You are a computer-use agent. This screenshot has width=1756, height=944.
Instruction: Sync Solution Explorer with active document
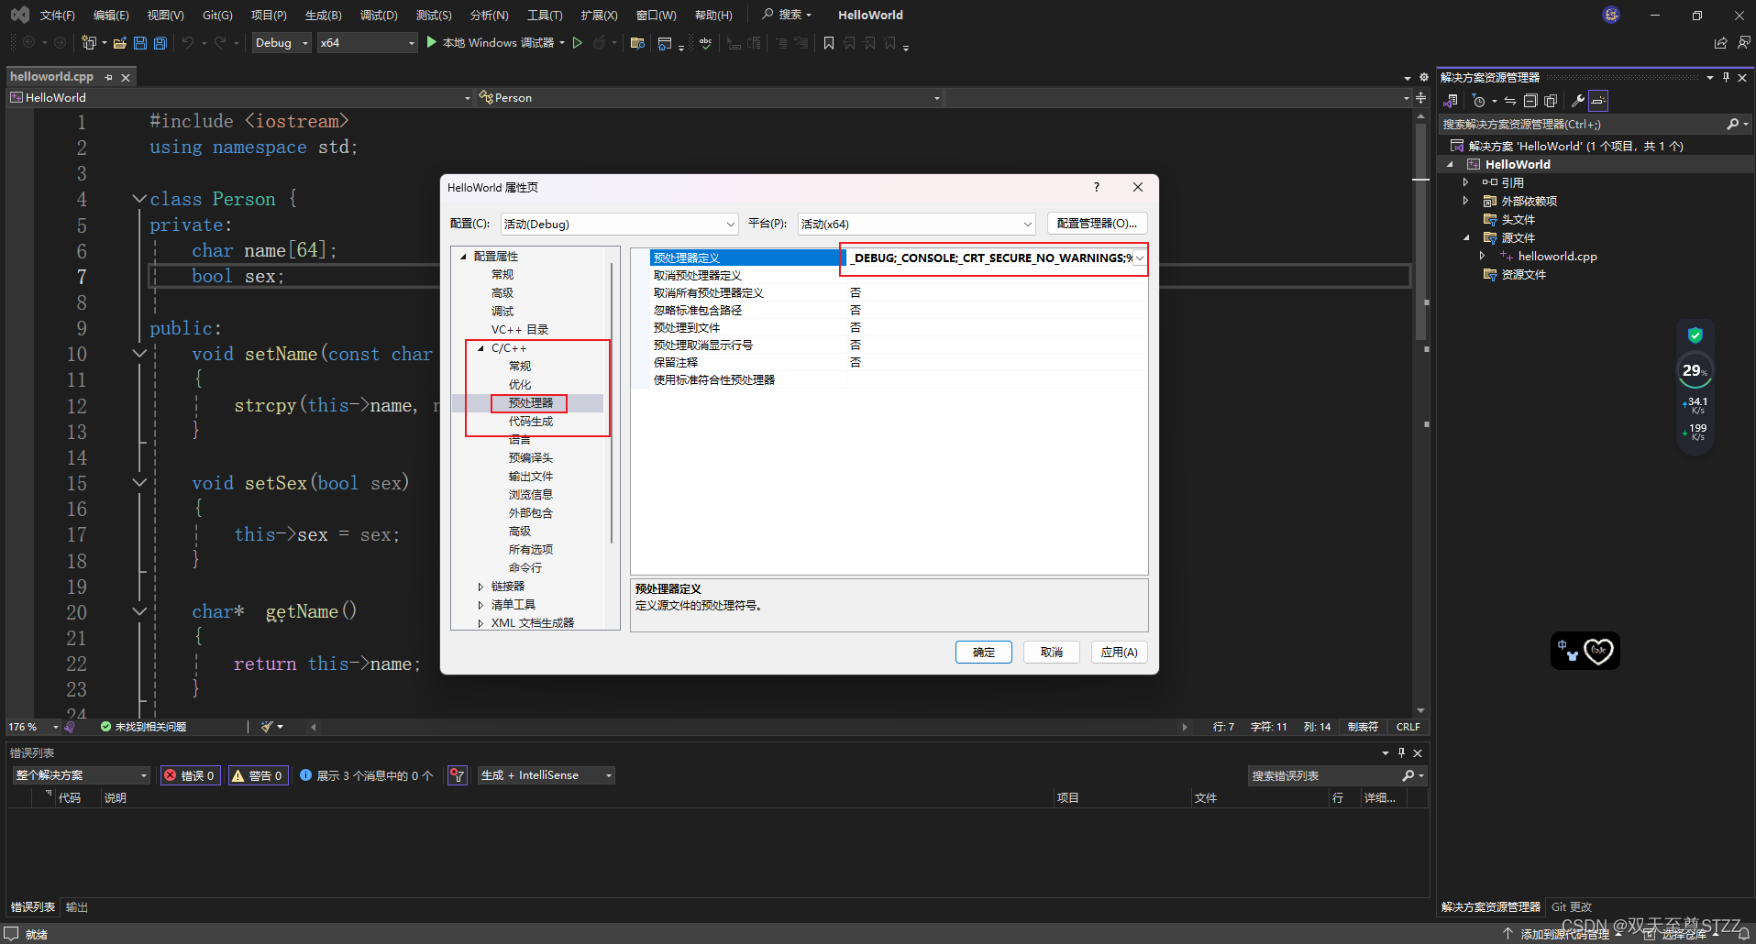[x=1509, y=101]
